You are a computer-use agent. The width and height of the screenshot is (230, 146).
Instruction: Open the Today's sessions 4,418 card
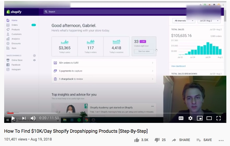116,47
